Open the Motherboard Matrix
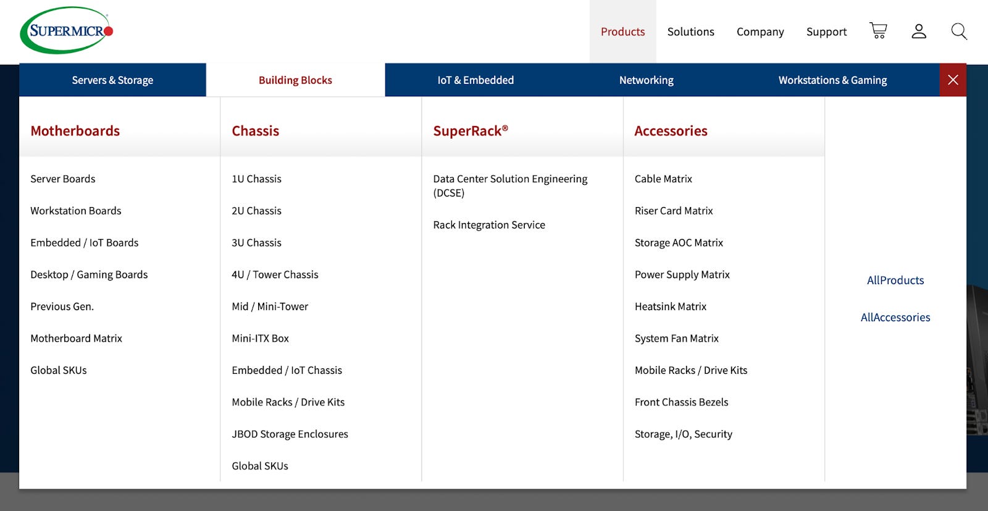 tap(76, 339)
